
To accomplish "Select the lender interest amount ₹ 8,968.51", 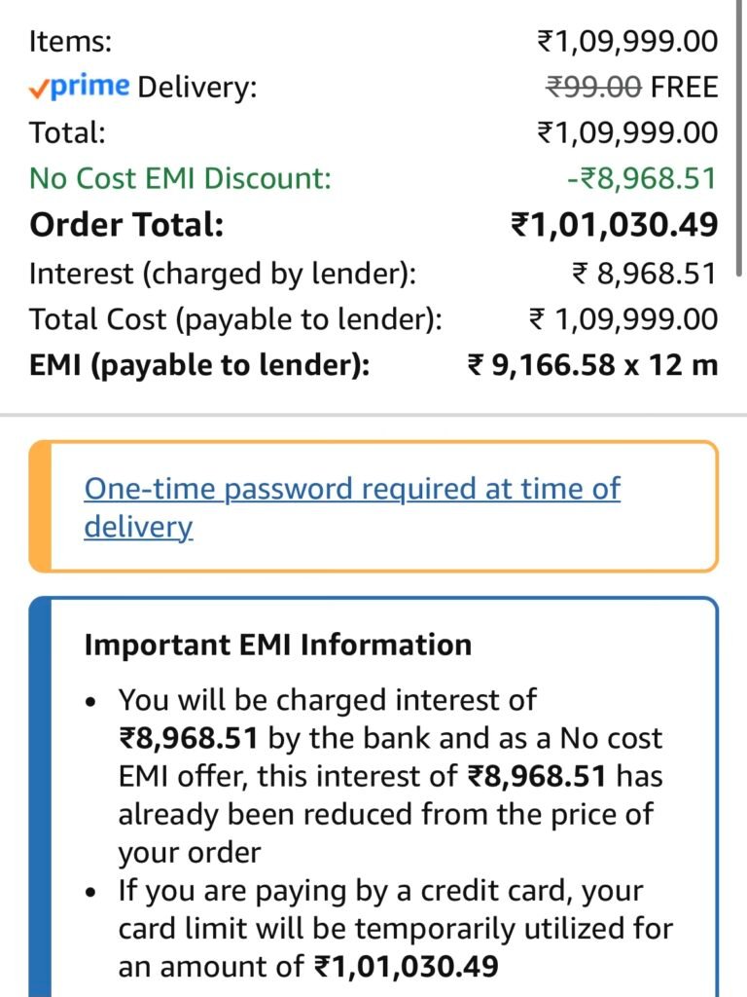I will 643,274.
